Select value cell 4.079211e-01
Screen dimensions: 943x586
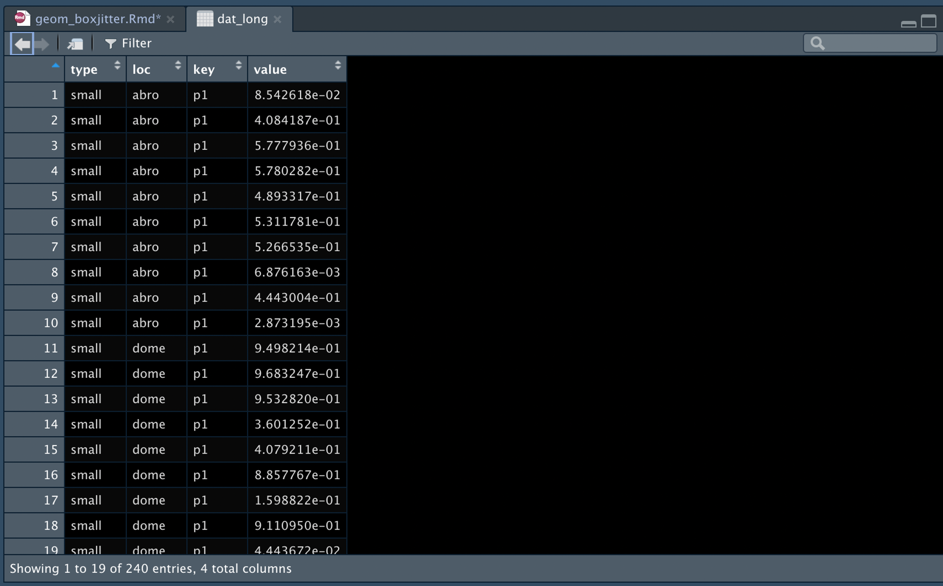click(x=297, y=449)
